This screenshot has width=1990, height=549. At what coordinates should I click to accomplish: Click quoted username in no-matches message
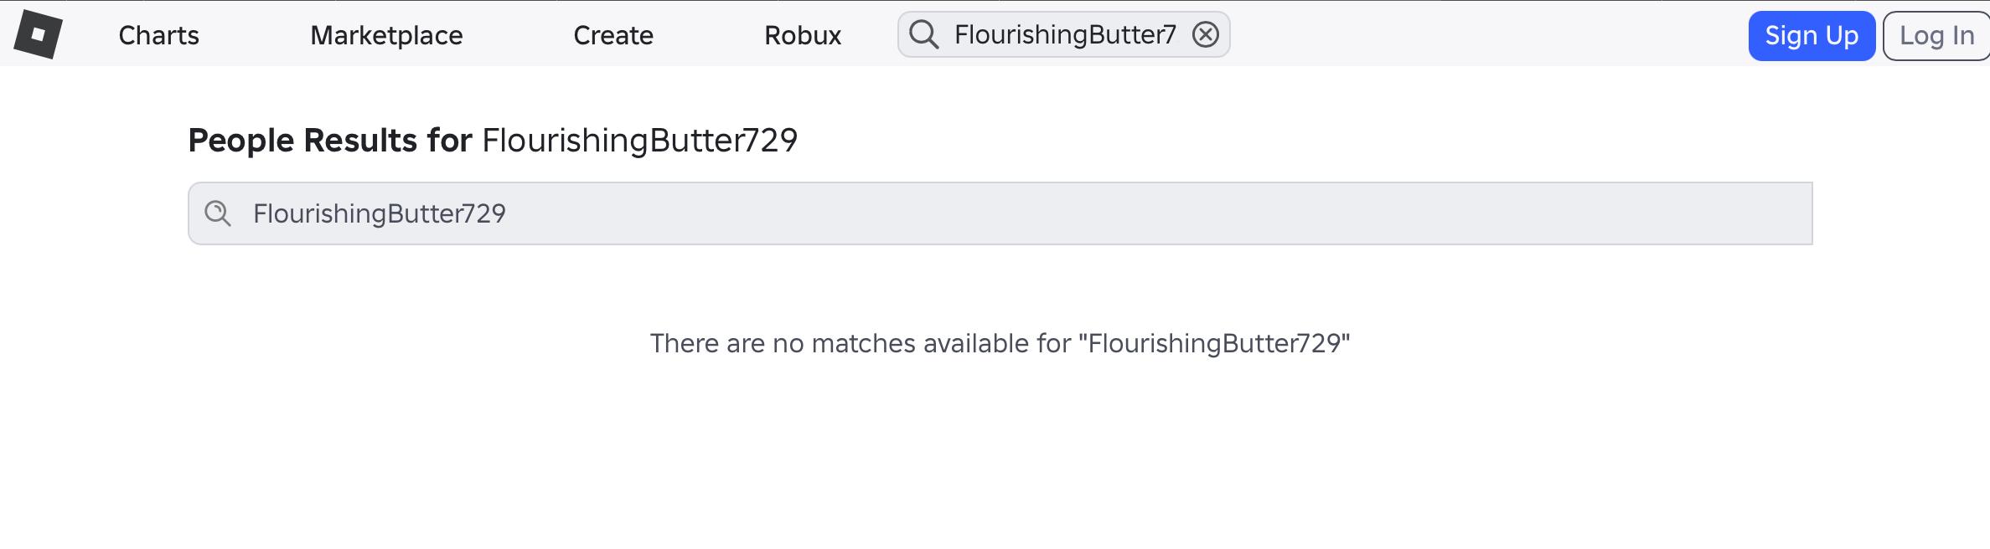1214,343
